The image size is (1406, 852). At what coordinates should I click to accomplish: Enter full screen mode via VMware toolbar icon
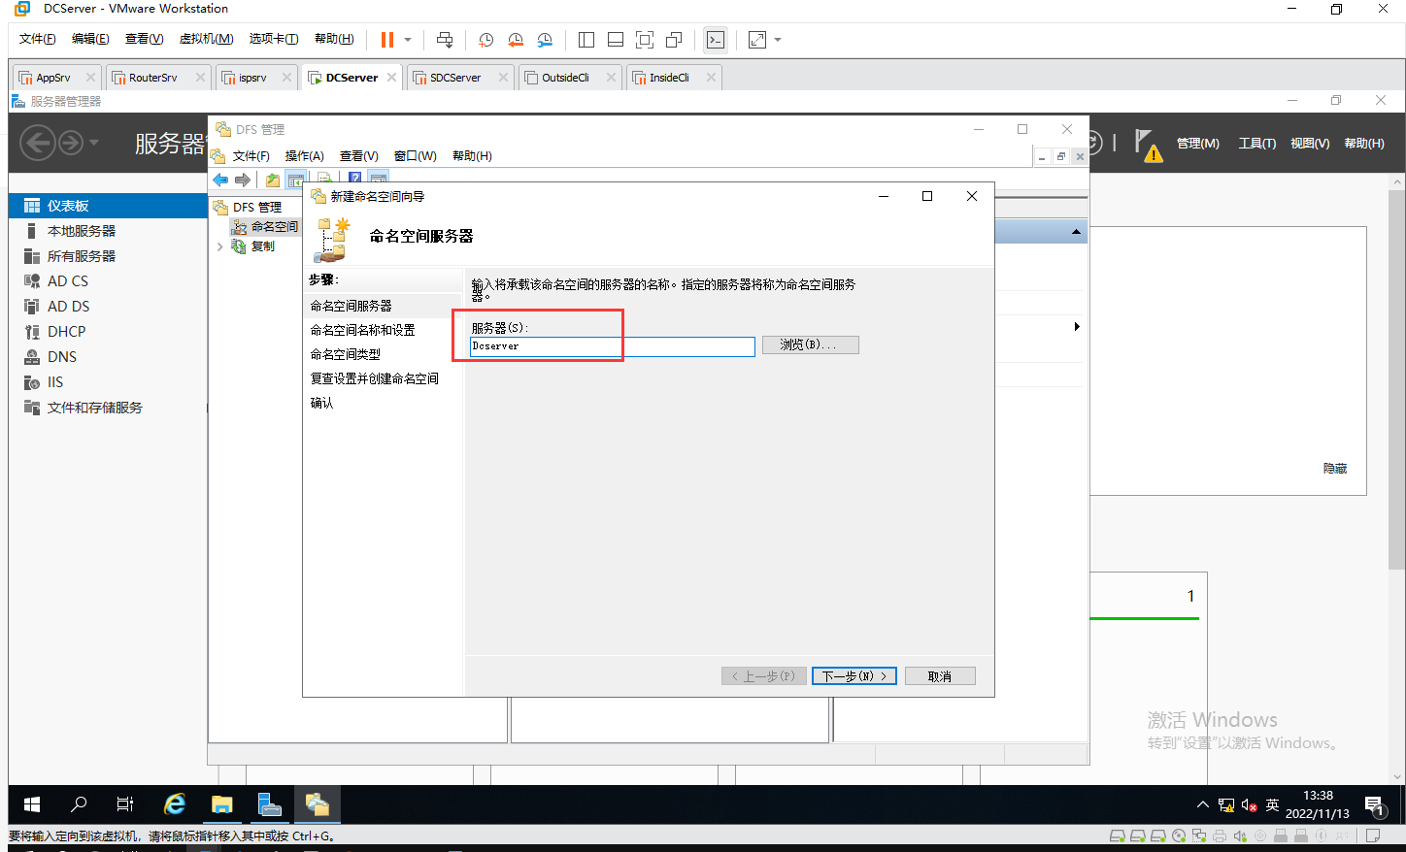click(645, 40)
